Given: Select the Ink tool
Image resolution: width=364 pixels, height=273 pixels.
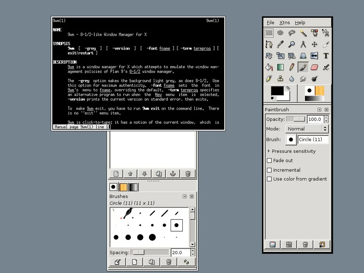Looking at the screenshot, I should (269, 79).
